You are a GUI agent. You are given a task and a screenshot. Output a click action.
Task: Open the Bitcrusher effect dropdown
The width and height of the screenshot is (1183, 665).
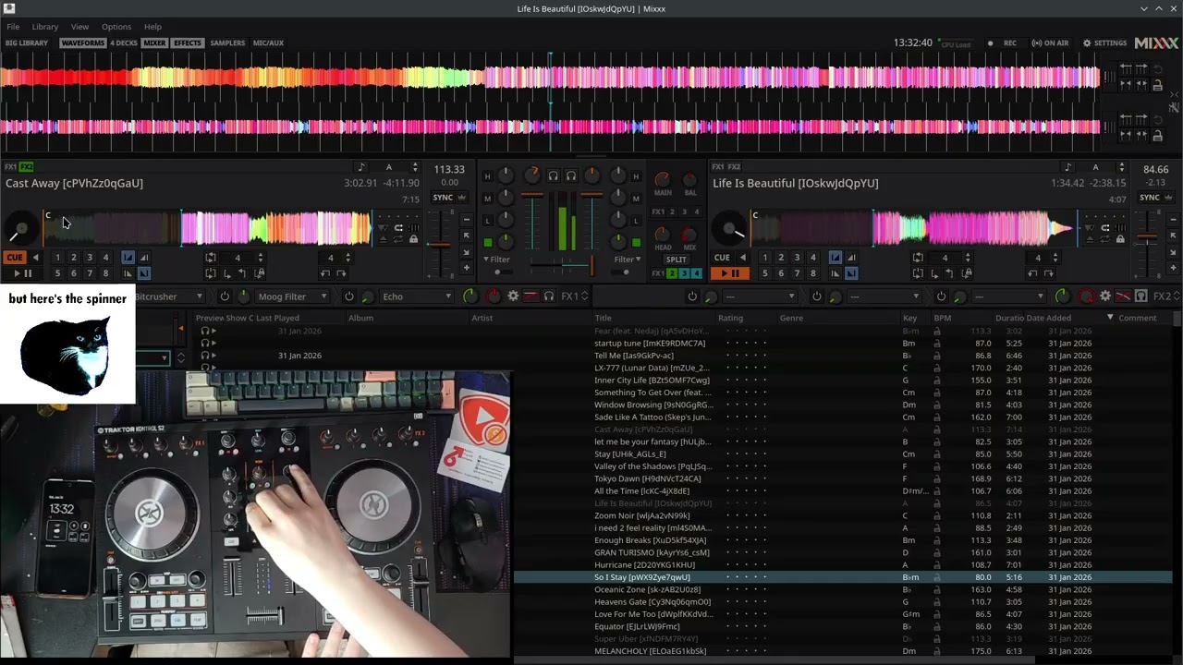tap(169, 296)
